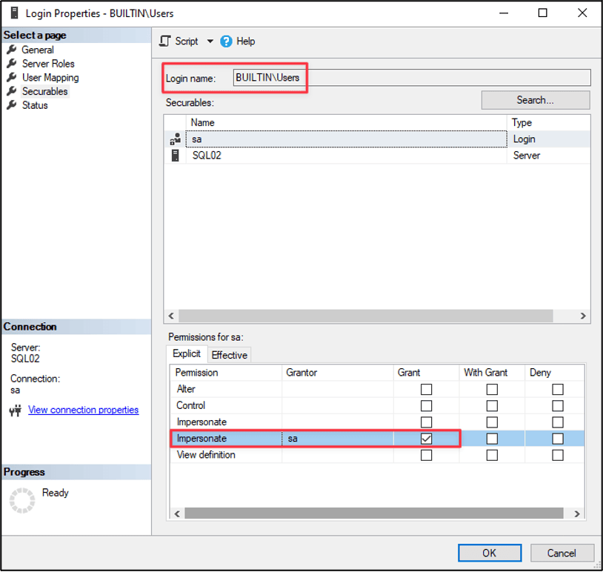Image resolution: width=603 pixels, height=572 pixels.
Task: Click permissions grid scroll left arrow
Action: coord(177,513)
